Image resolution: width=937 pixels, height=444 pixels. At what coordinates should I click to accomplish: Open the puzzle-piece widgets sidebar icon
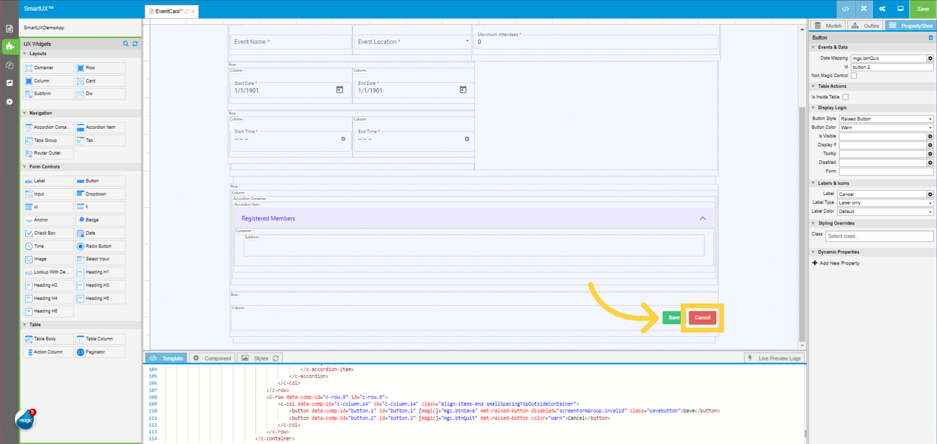pyautogui.click(x=9, y=46)
